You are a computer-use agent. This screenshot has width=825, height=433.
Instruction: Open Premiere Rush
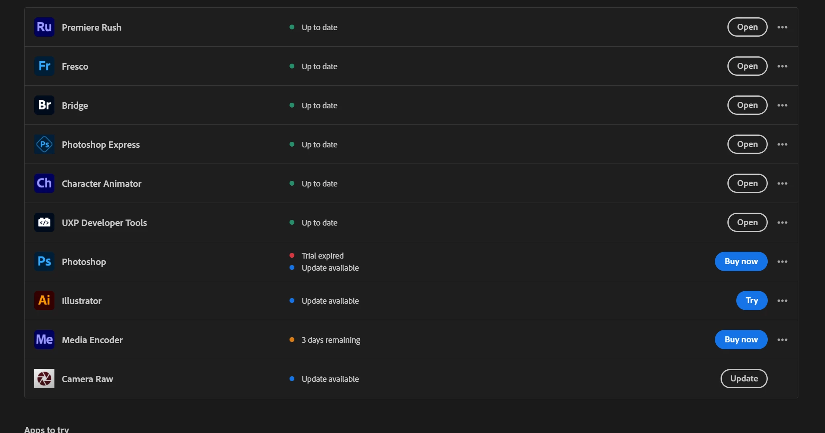tap(747, 27)
